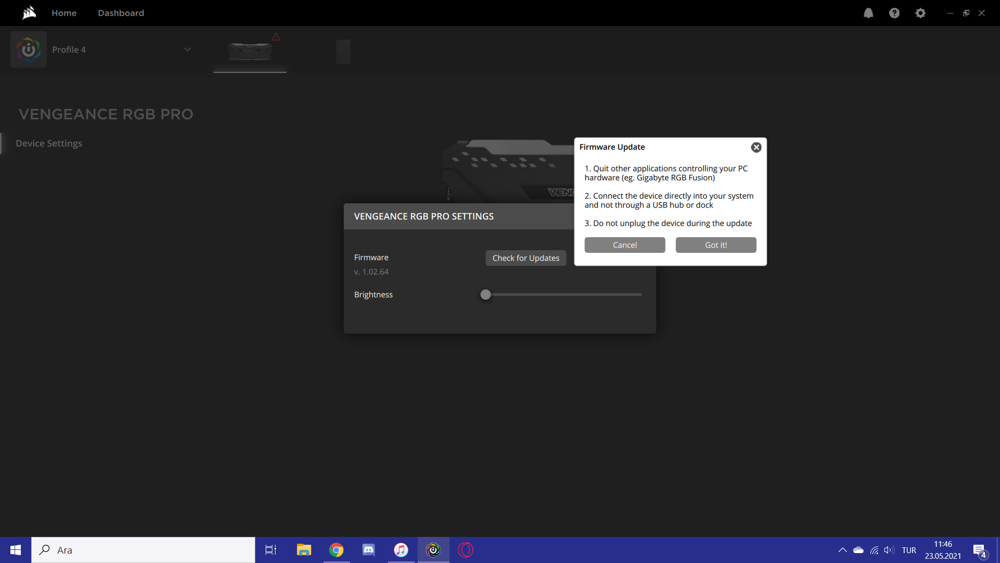Image resolution: width=1000 pixels, height=563 pixels.
Task: Open Discord from taskbar
Action: tap(369, 550)
